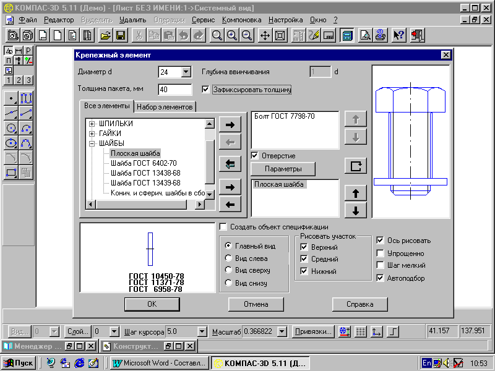
Task: Click the Привязки... button
Action: (313, 331)
